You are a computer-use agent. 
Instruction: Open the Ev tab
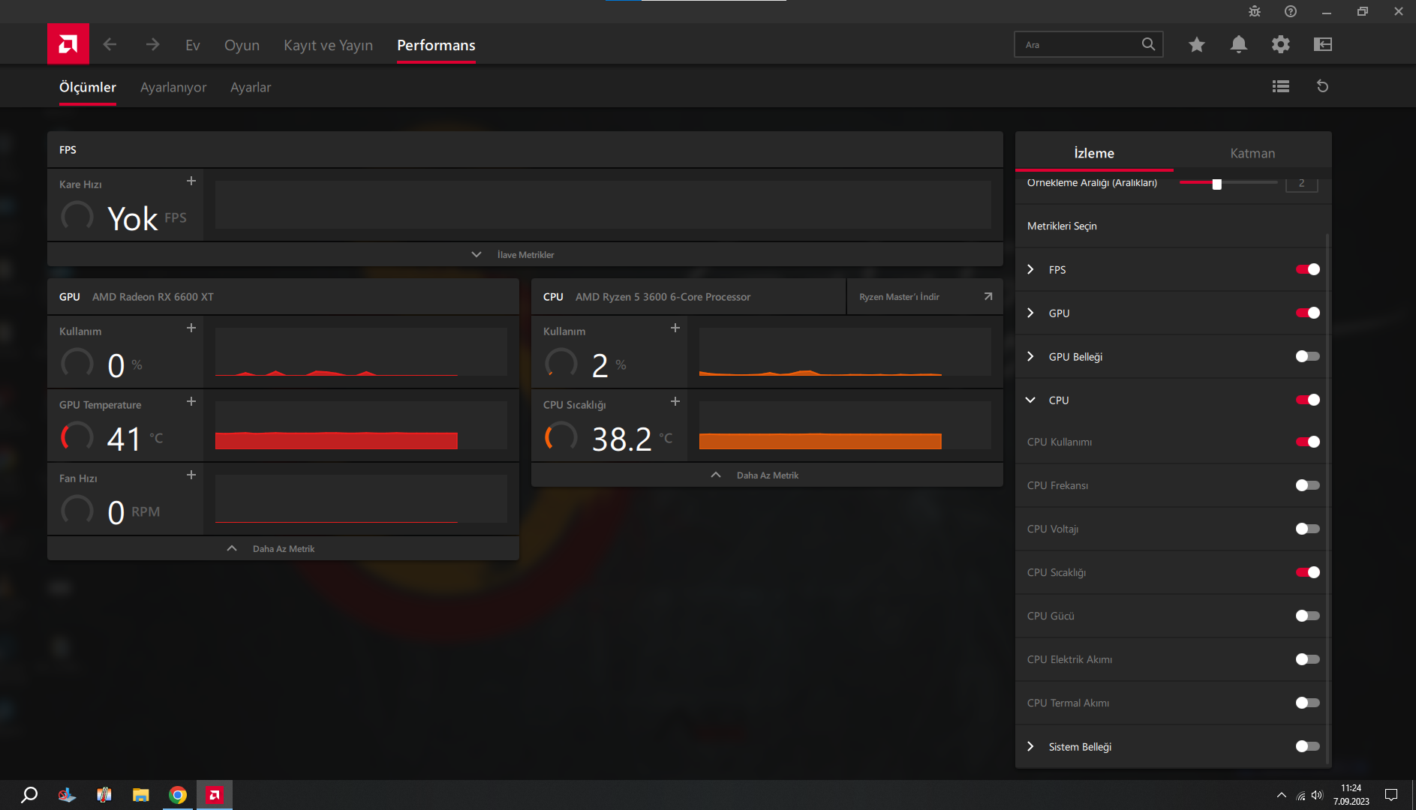193,45
